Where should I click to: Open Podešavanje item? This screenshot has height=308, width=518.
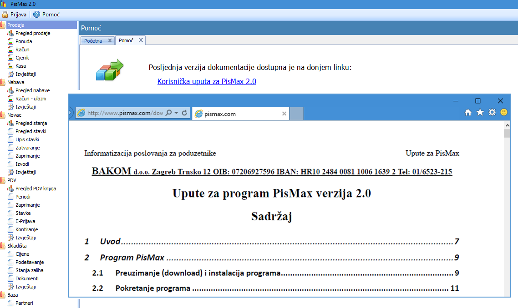tap(30, 262)
